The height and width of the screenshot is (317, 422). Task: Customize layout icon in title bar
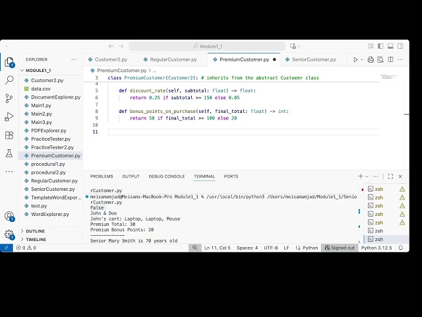pos(371,46)
